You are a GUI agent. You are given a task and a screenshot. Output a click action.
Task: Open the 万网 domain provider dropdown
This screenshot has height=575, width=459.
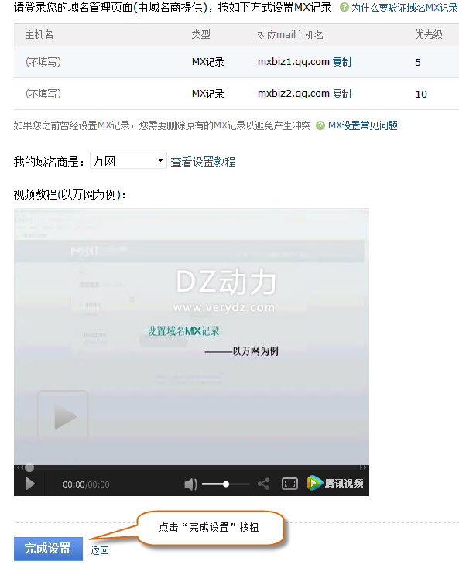coord(128,161)
